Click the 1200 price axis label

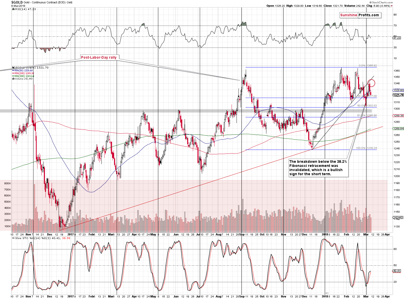397,176
